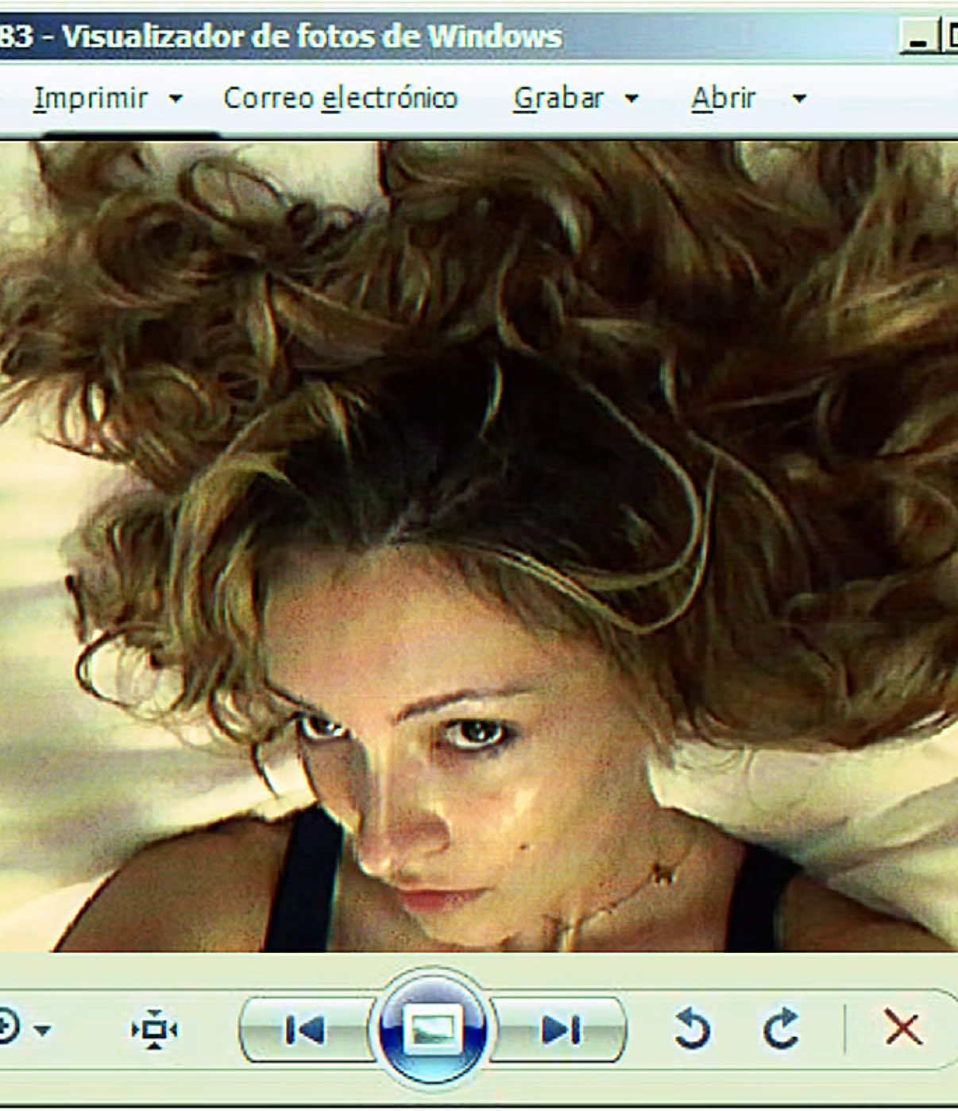Click the Correo electrónico button
The width and height of the screenshot is (958, 1111).
point(340,99)
